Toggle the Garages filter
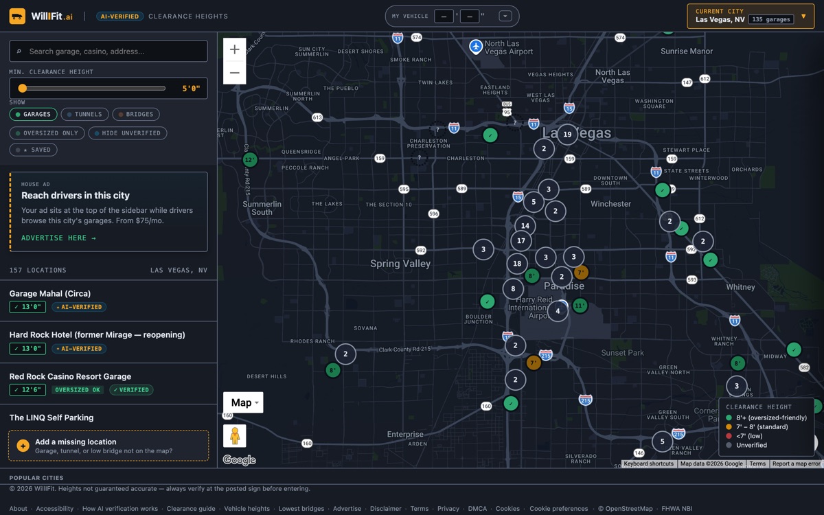 tap(33, 115)
